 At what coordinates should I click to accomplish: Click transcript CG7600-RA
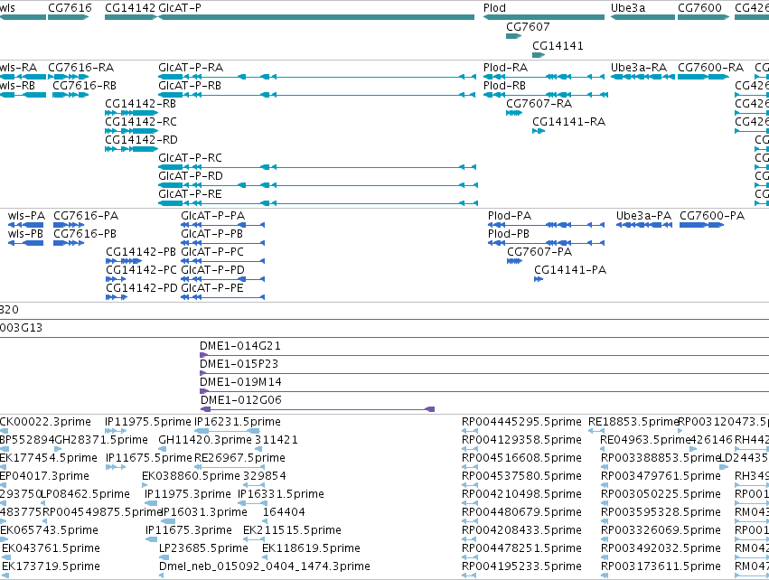[703, 77]
